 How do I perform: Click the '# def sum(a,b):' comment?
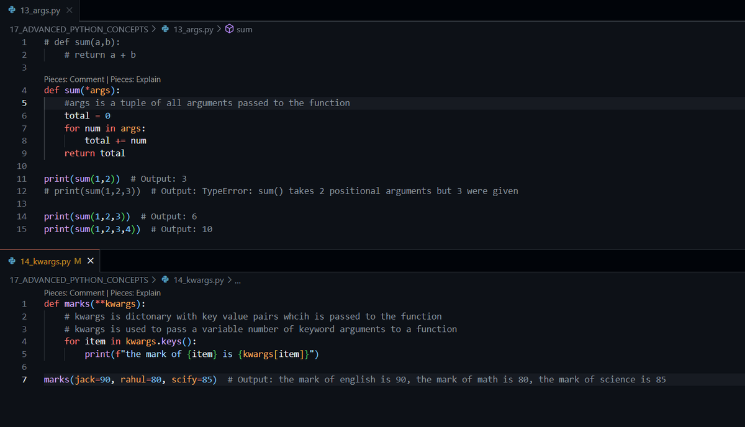82,42
